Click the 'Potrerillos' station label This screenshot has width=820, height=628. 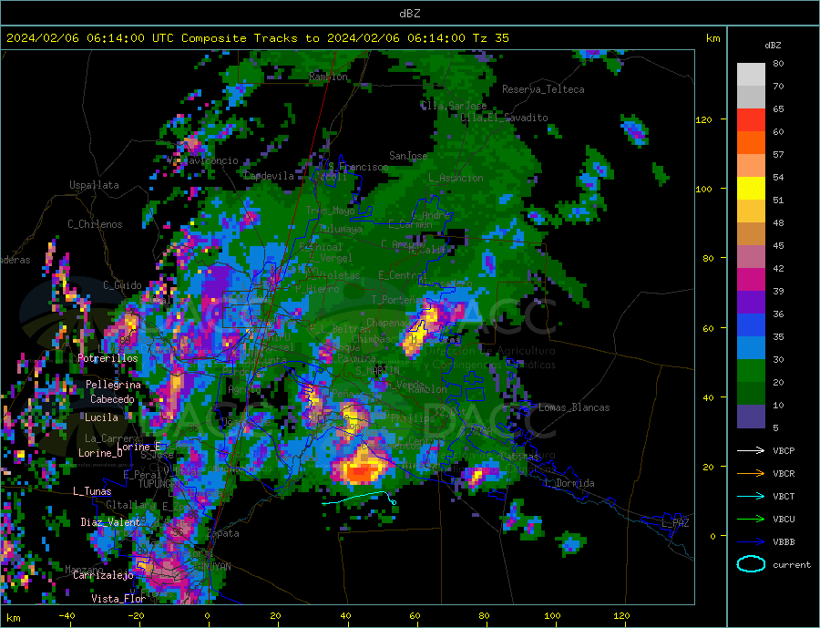pos(108,358)
